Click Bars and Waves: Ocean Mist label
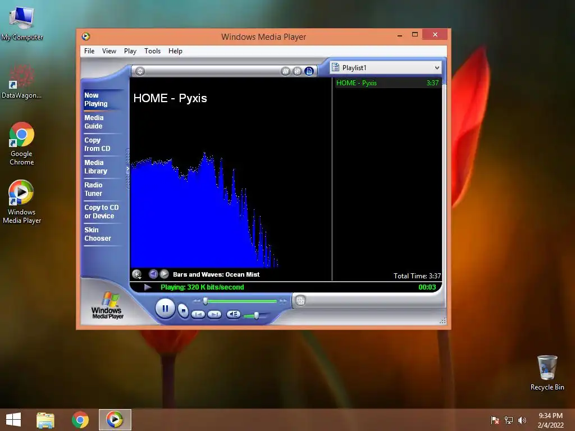The height and width of the screenshot is (431, 575). coord(216,274)
